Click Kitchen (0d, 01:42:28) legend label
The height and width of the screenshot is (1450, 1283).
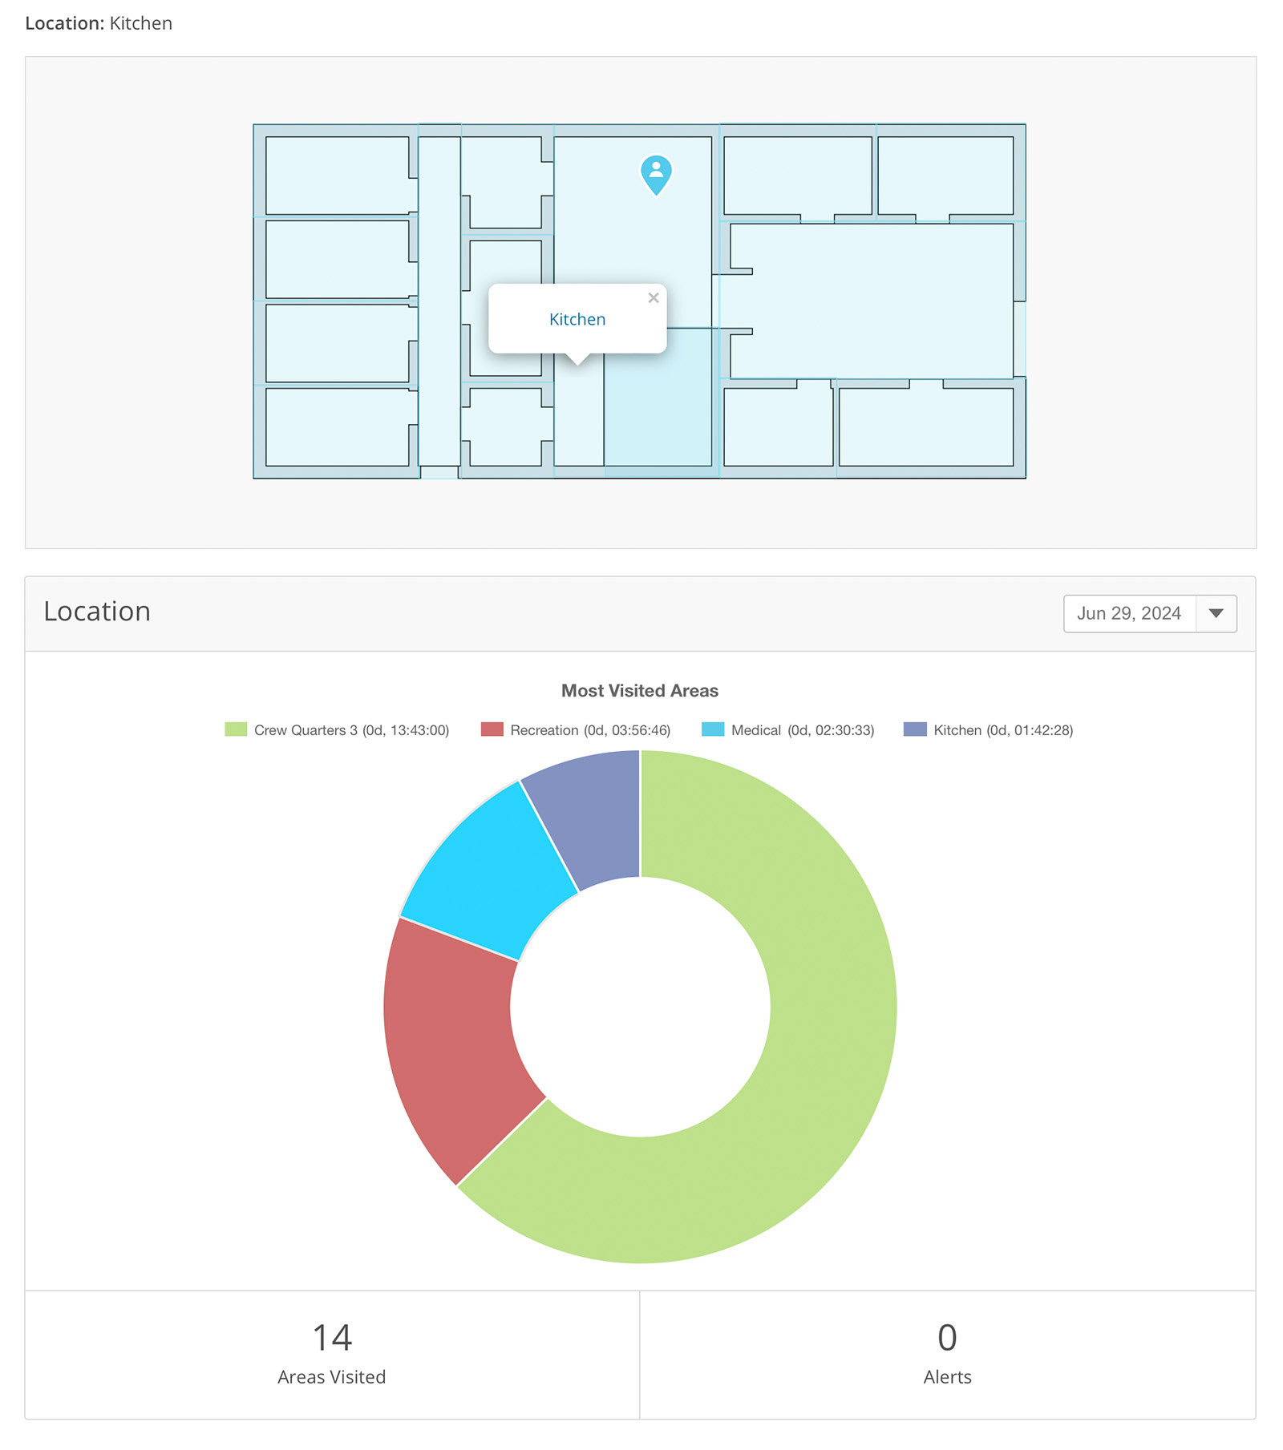click(1003, 730)
